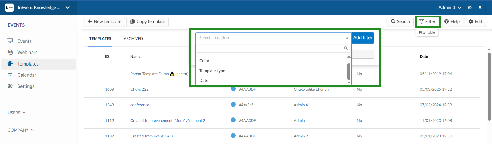Click the Templates palette icon
Screen dimensions: 492x144
point(10,64)
